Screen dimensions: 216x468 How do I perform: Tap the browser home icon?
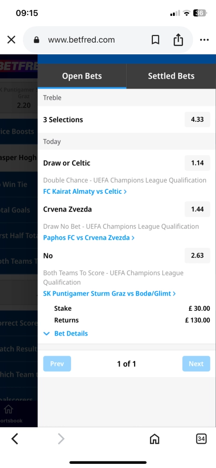pyautogui.click(x=154, y=439)
